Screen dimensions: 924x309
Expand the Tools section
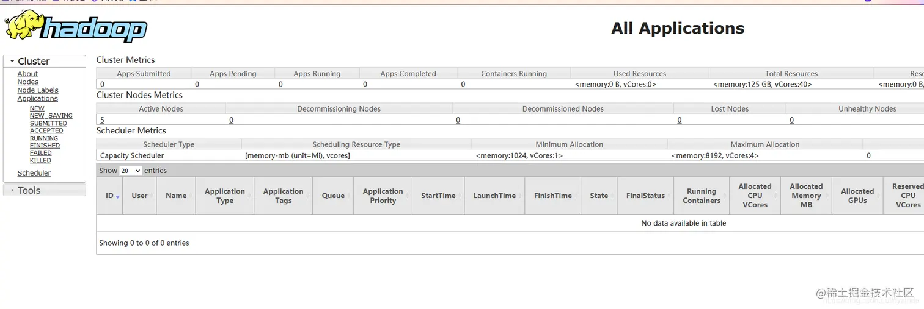pos(44,190)
